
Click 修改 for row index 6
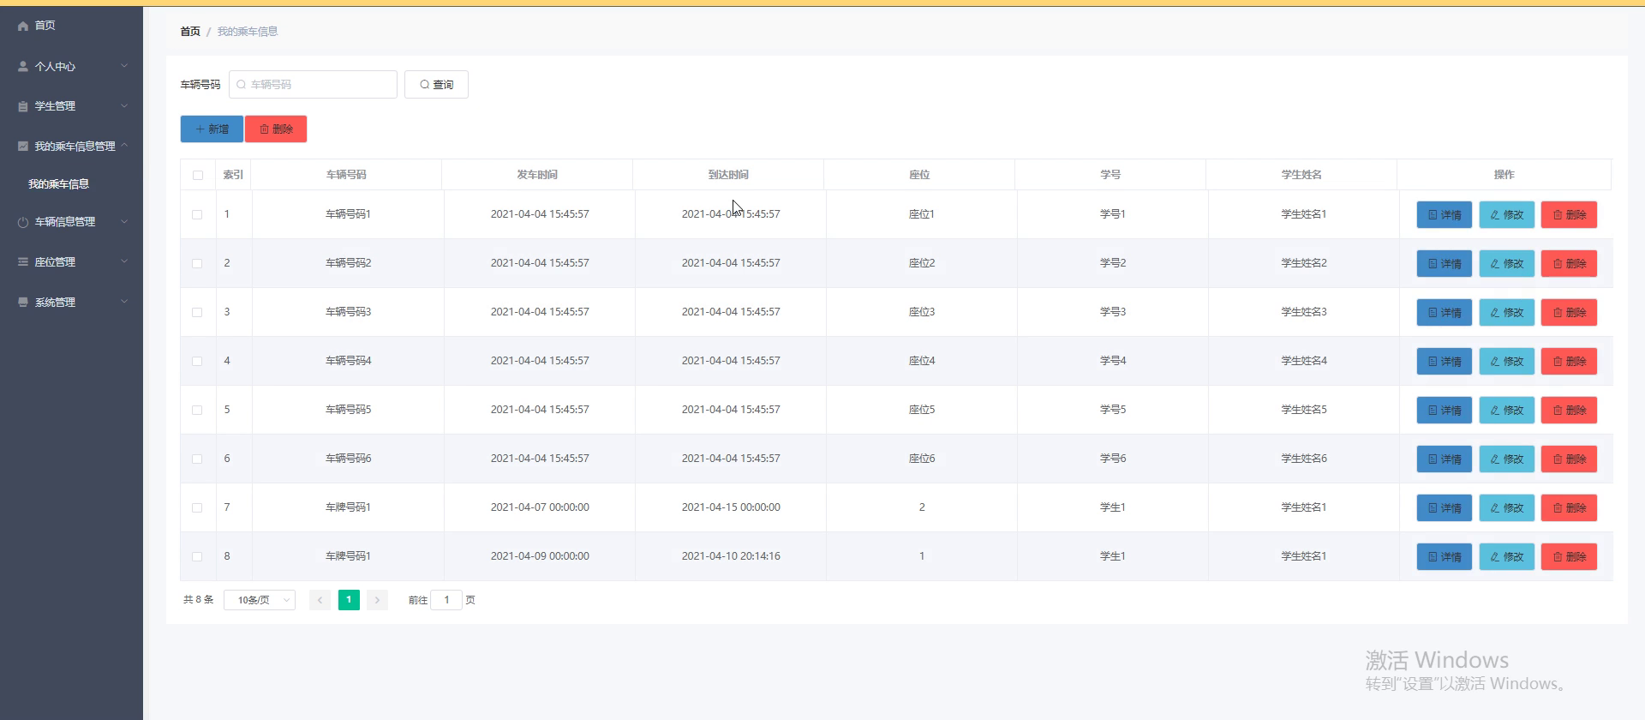point(1507,459)
